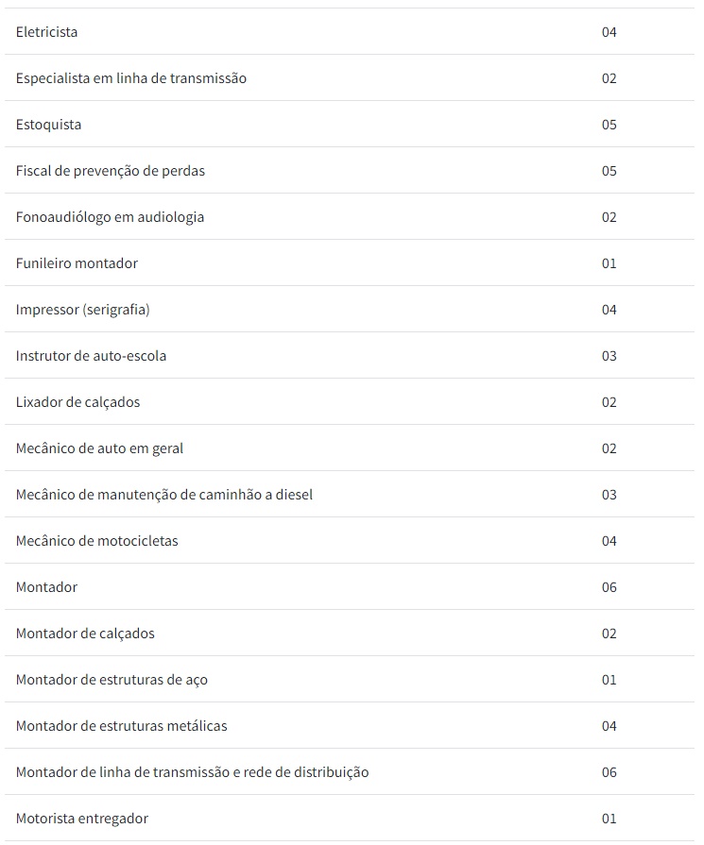The image size is (704, 845).
Task: Click Lixador de calçados entry
Action: click(77, 402)
